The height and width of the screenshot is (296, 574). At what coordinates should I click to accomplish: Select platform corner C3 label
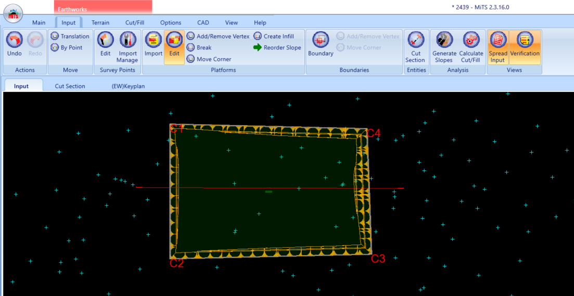[x=378, y=259]
